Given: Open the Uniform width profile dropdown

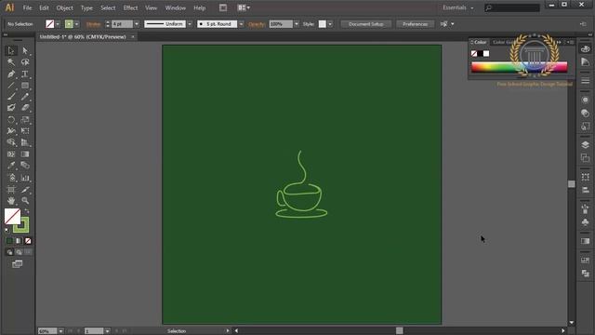Looking at the screenshot, I should tap(190, 24).
